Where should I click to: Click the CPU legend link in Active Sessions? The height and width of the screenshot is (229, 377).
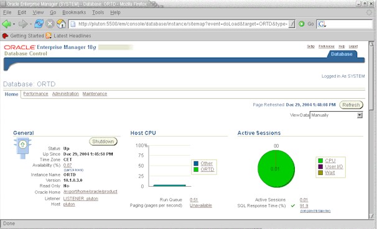click(330, 161)
